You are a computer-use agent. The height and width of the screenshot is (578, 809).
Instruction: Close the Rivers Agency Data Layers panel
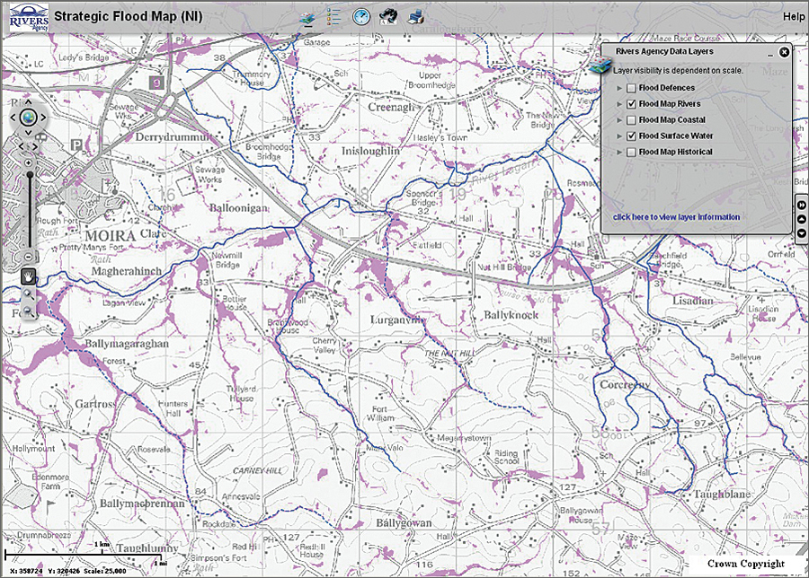(x=784, y=52)
